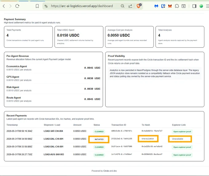Click the Explorer Link column header

point(179,125)
